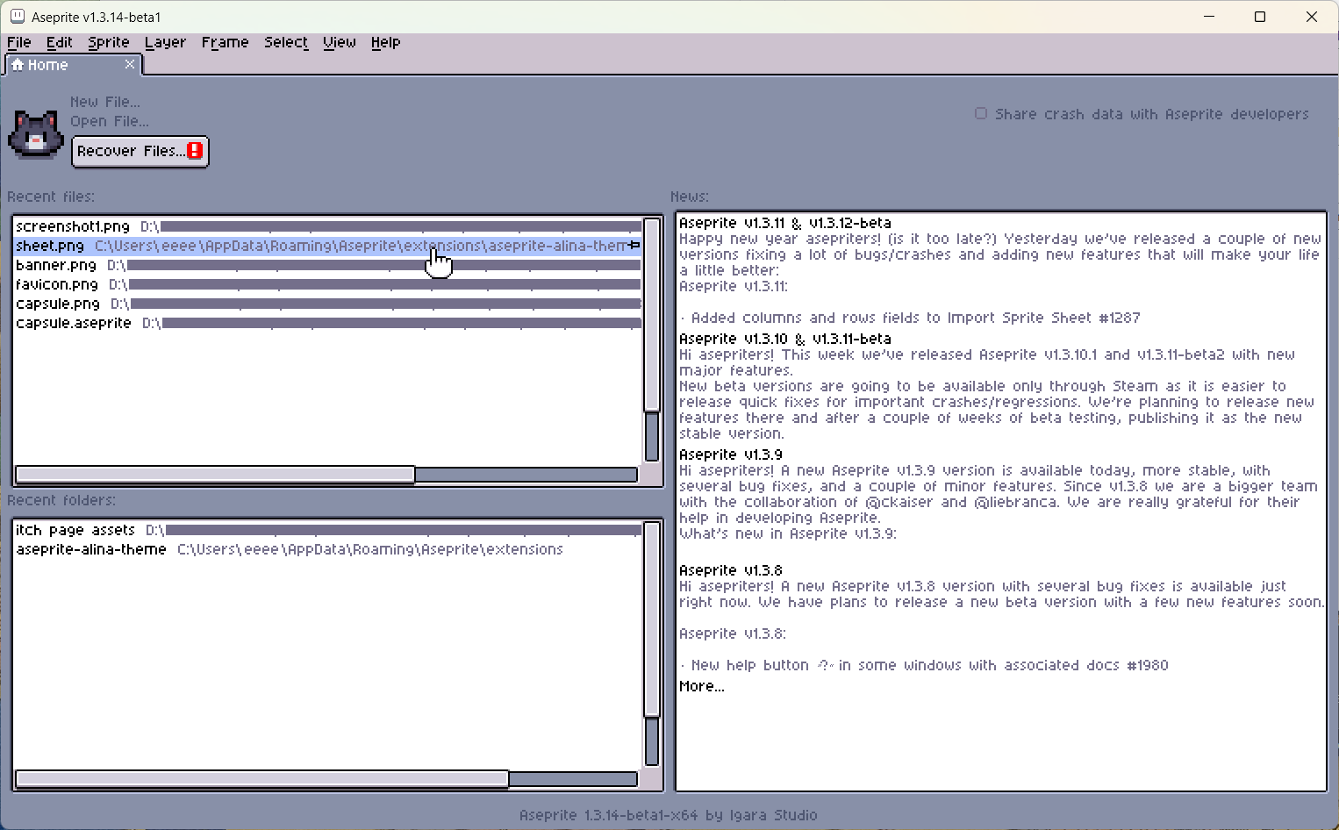Screen dimensions: 1339x830
Task: Open the Select menu
Action: point(286,42)
